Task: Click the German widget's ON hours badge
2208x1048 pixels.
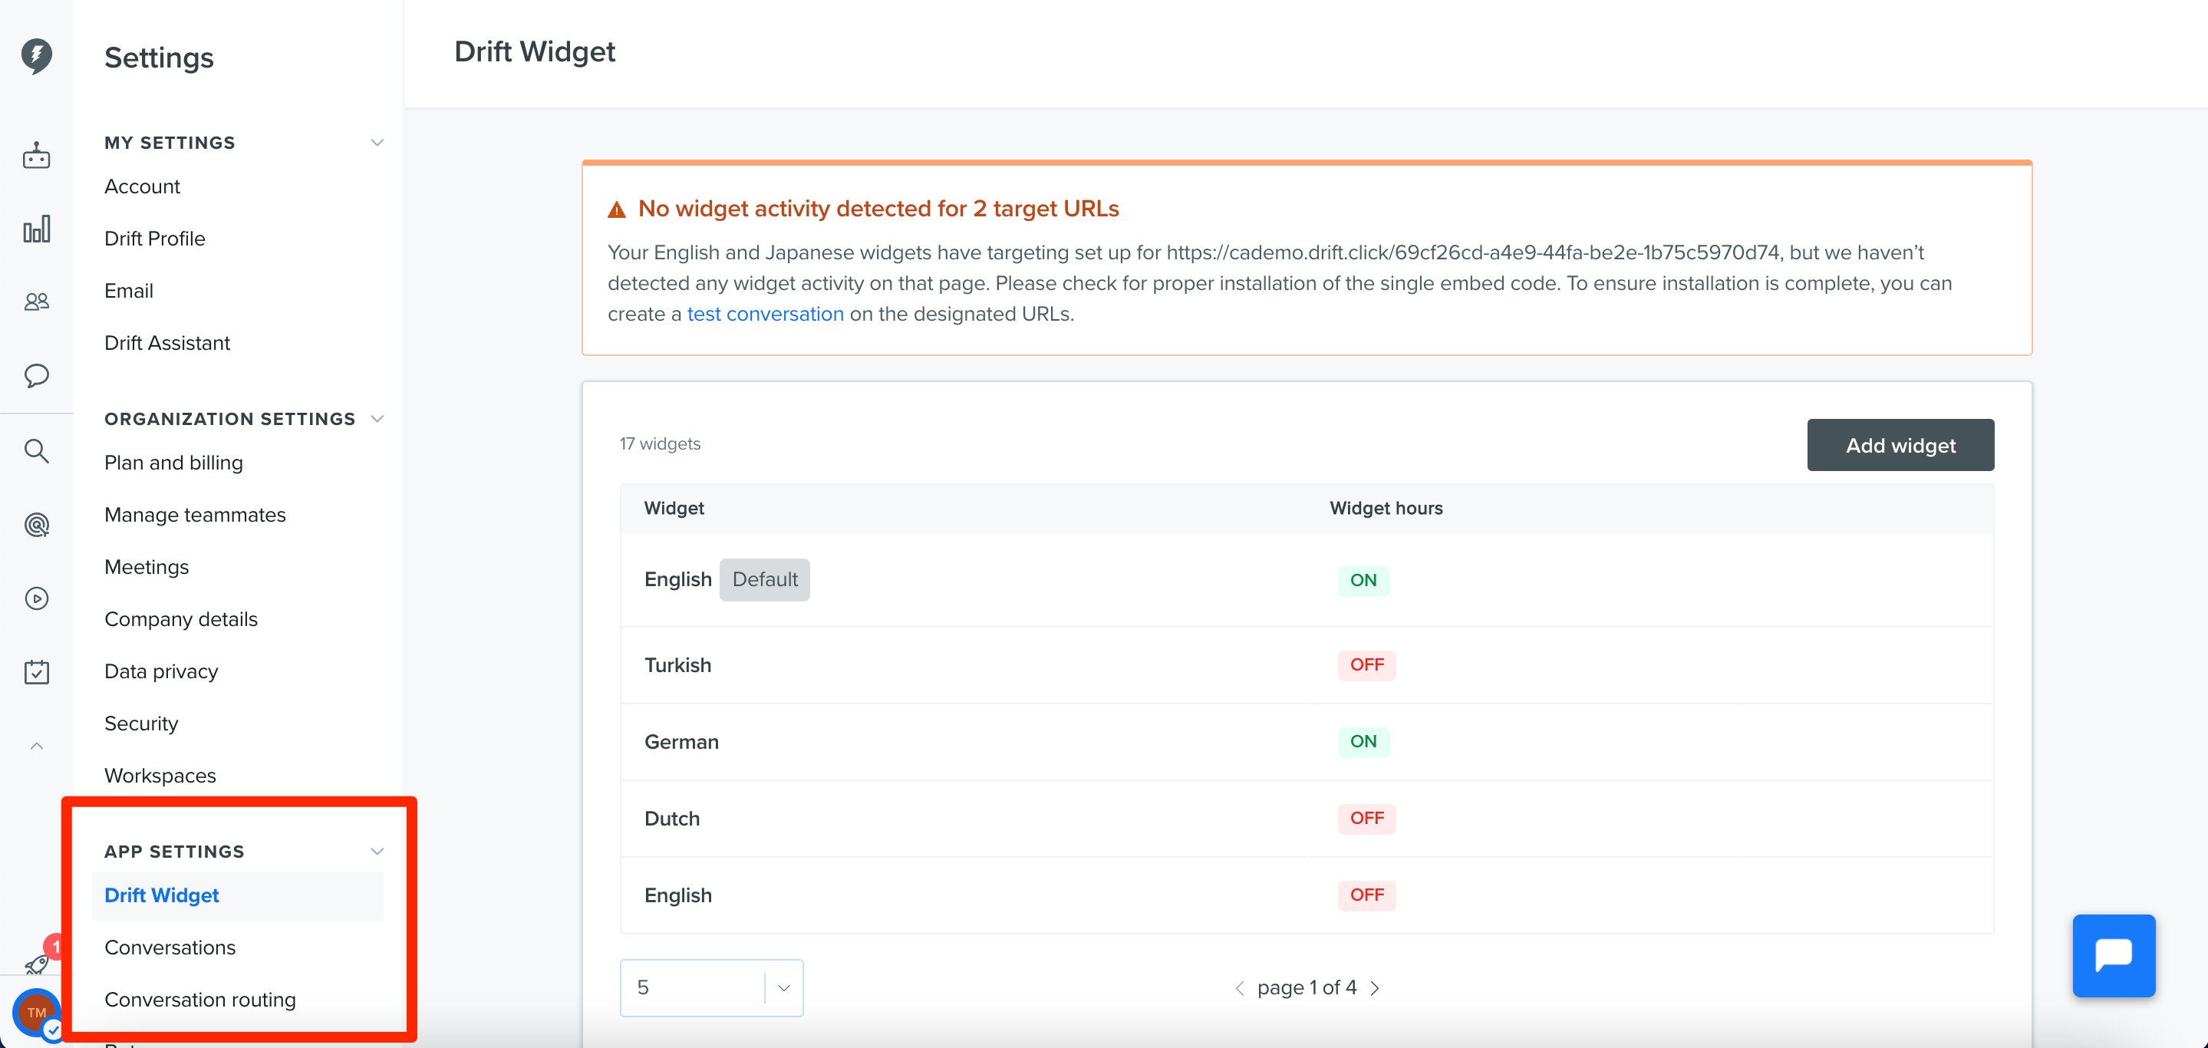Action: 1363,741
